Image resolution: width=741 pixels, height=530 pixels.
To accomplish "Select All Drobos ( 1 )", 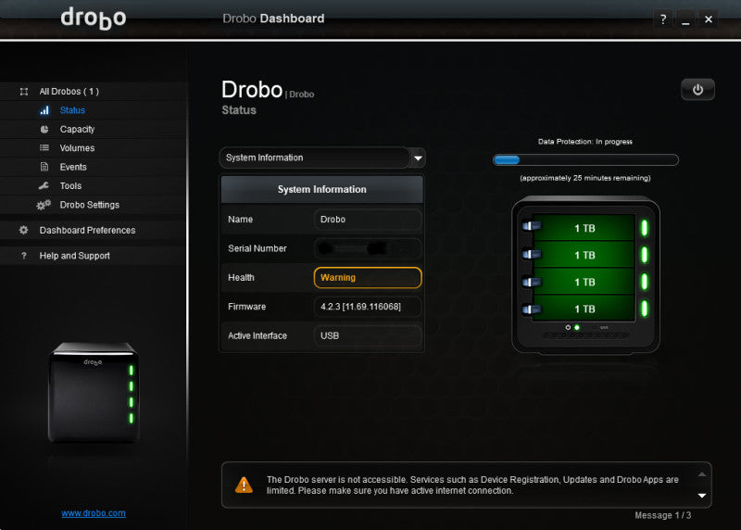I will click(x=69, y=91).
